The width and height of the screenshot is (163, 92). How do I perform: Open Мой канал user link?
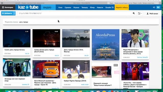click(x=152, y=14)
